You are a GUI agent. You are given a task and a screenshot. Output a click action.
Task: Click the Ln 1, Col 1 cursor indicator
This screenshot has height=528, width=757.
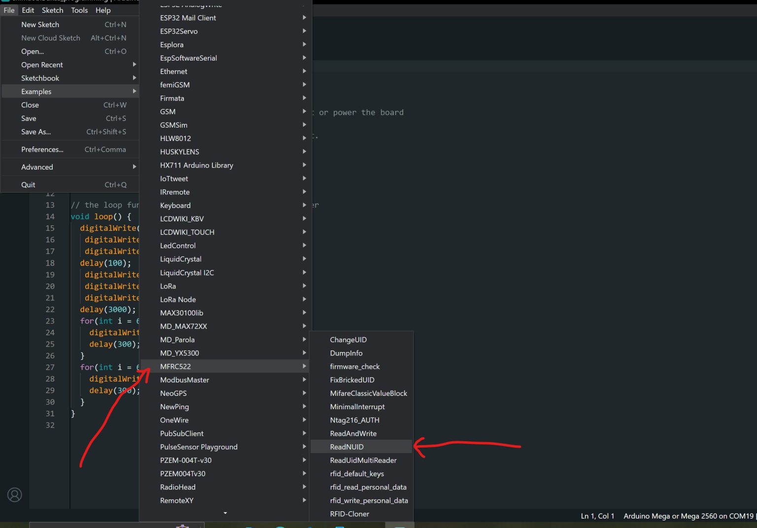point(597,516)
